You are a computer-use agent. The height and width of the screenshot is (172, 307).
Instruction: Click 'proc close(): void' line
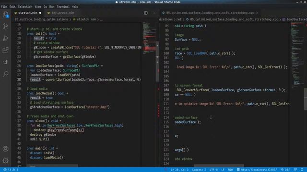(44, 121)
